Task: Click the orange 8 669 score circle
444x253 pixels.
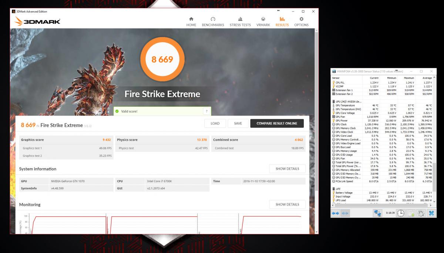Action: click(x=162, y=59)
